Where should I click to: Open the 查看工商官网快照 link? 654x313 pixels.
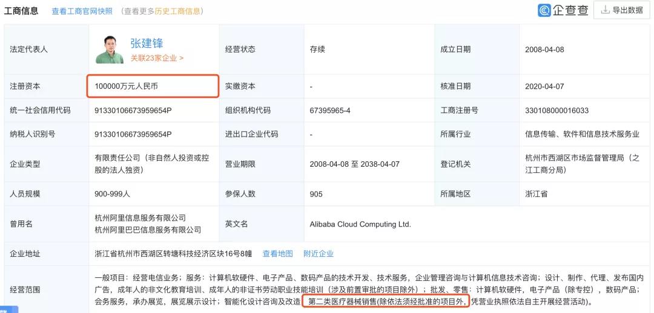82,11
